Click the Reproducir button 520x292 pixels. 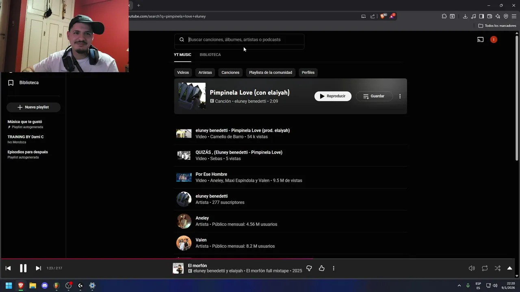[x=333, y=96]
